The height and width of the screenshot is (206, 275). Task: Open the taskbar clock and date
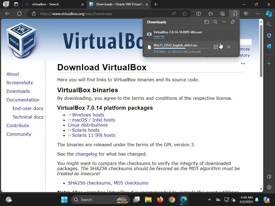[x=246, y=200]
